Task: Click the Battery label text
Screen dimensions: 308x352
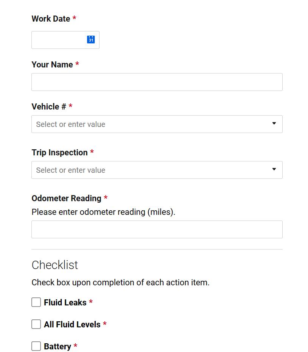Action: coord(58,346)
